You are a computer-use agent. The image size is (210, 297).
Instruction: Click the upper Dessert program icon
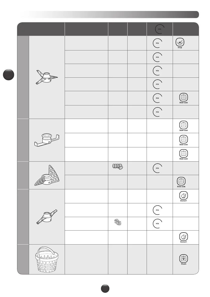click(183, 196)
